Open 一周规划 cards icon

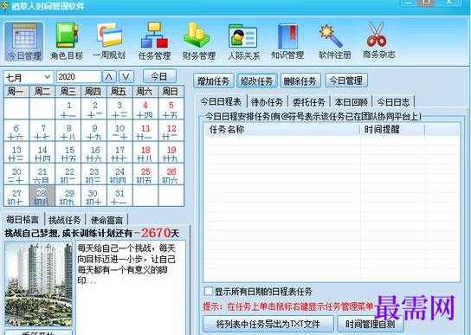pyautogui.click(x=109, y=42)
